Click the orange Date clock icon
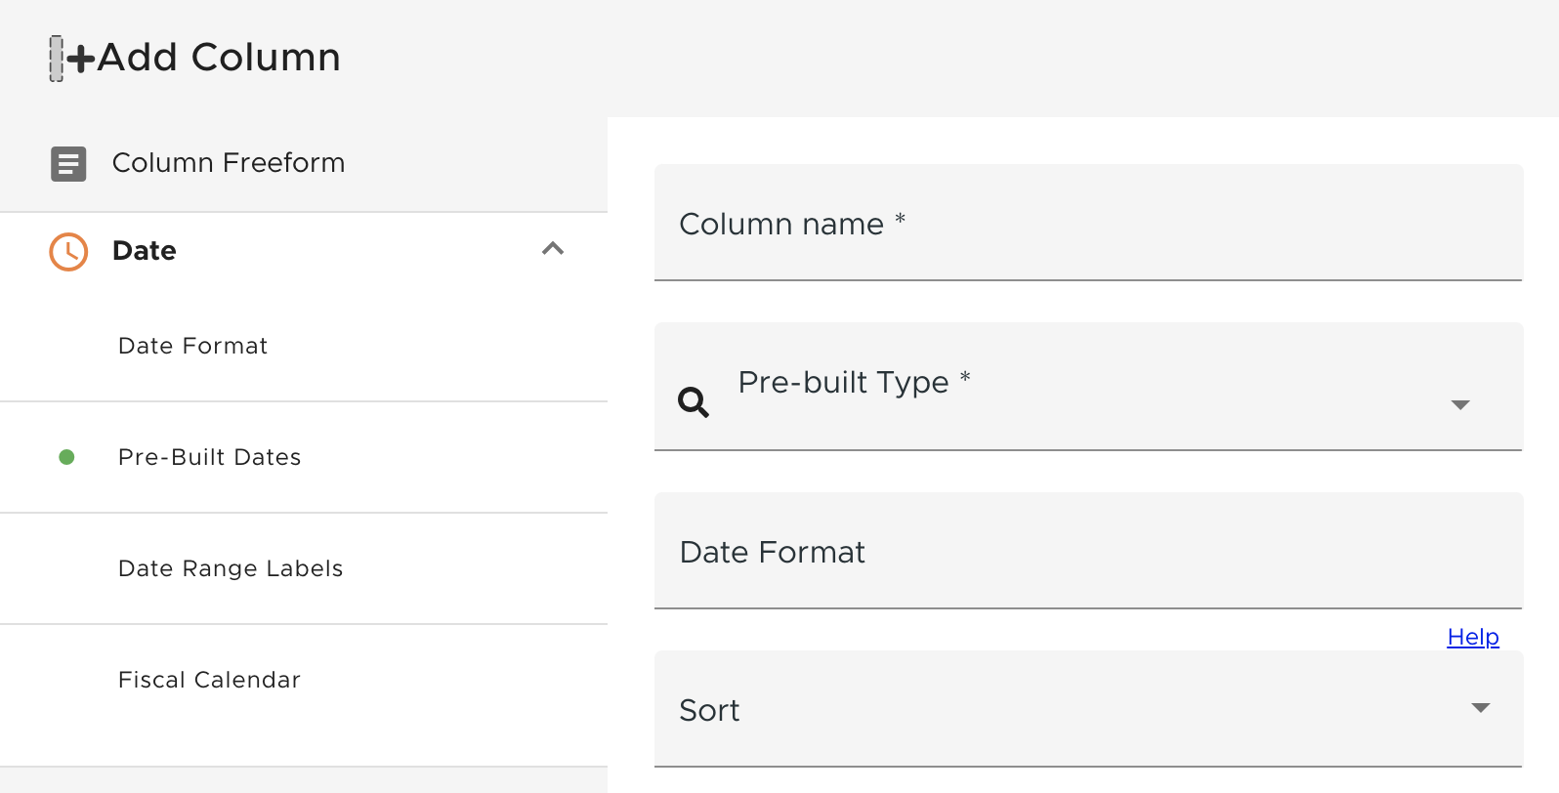The image size is (1559, 793). [x=68, y=252]
